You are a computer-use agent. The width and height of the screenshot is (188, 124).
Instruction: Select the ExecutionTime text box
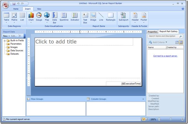[x=123, y=84]
